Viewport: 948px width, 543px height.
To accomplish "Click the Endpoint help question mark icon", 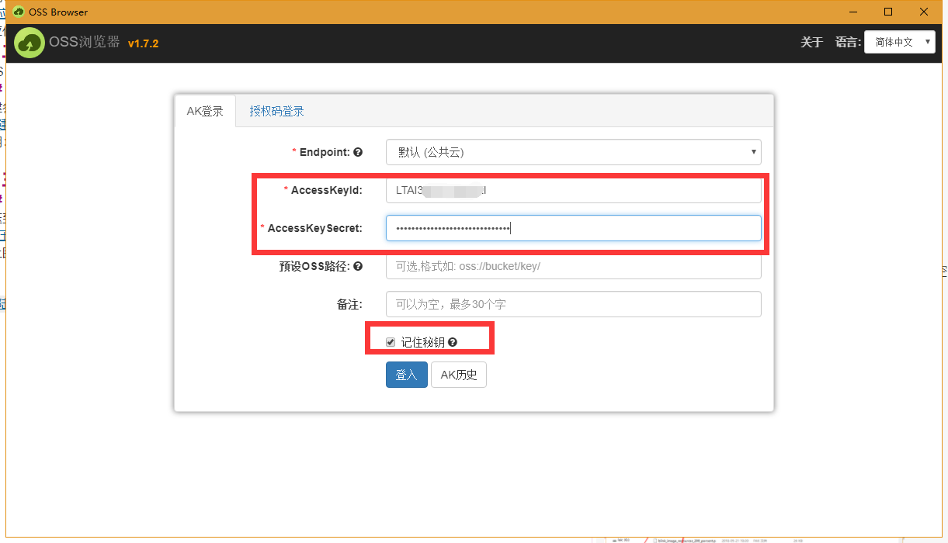I will 358,153.
